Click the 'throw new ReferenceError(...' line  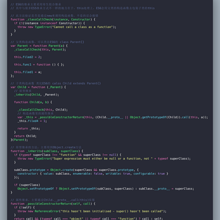point(92,211)
